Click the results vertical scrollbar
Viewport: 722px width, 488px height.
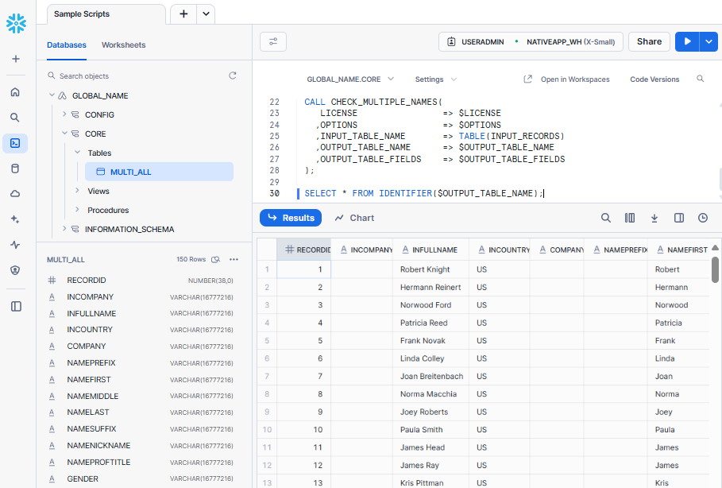point(715,269)
